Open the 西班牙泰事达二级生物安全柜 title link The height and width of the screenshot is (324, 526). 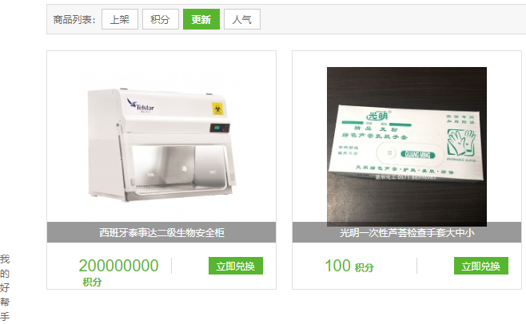coord(161,232)
